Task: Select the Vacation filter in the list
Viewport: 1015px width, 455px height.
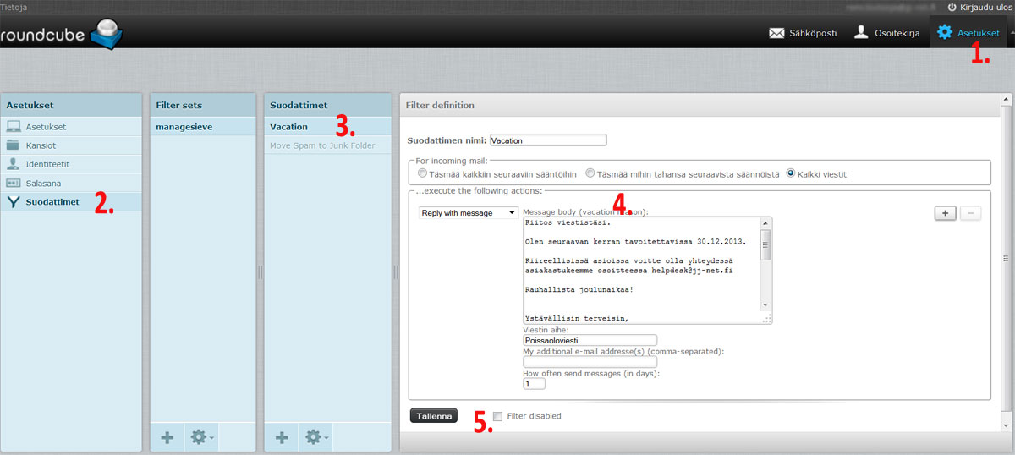Action: [288, 127]
